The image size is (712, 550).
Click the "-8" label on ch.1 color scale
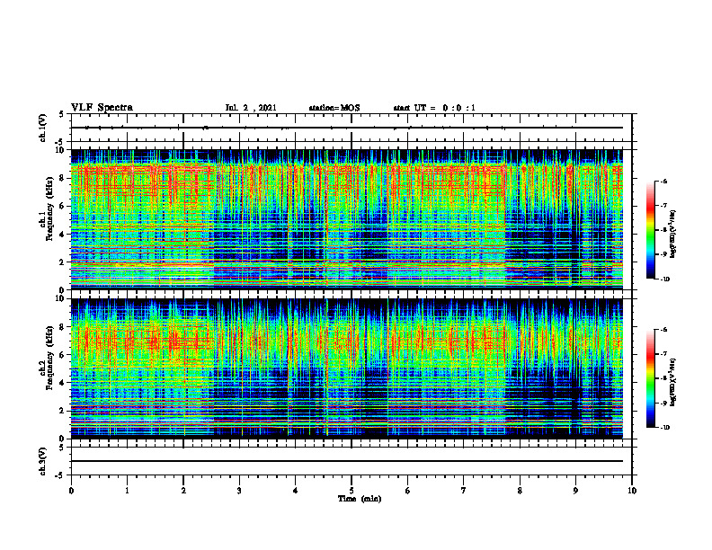pos(663,230)
